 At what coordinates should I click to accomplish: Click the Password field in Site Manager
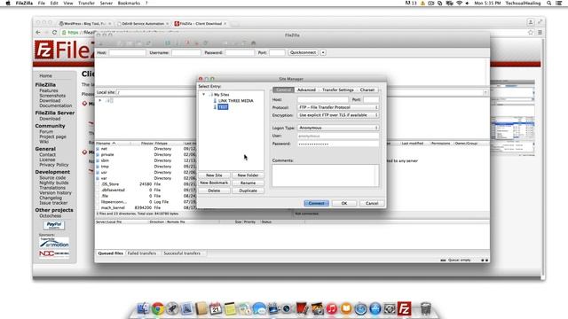[338, 144]
